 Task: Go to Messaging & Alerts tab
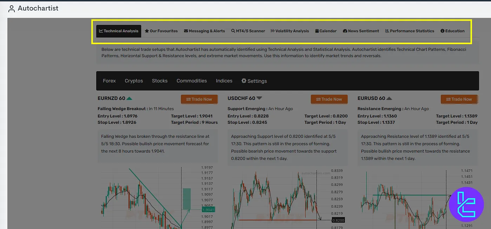pos(204,31)
